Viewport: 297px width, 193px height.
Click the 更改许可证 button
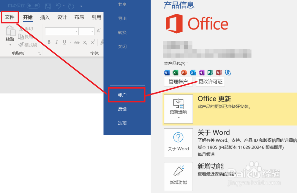[211, 82]
